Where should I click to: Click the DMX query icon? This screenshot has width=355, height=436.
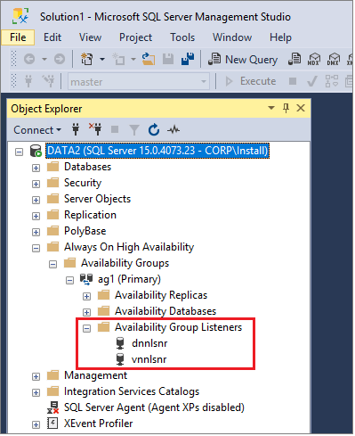[334, 59]
